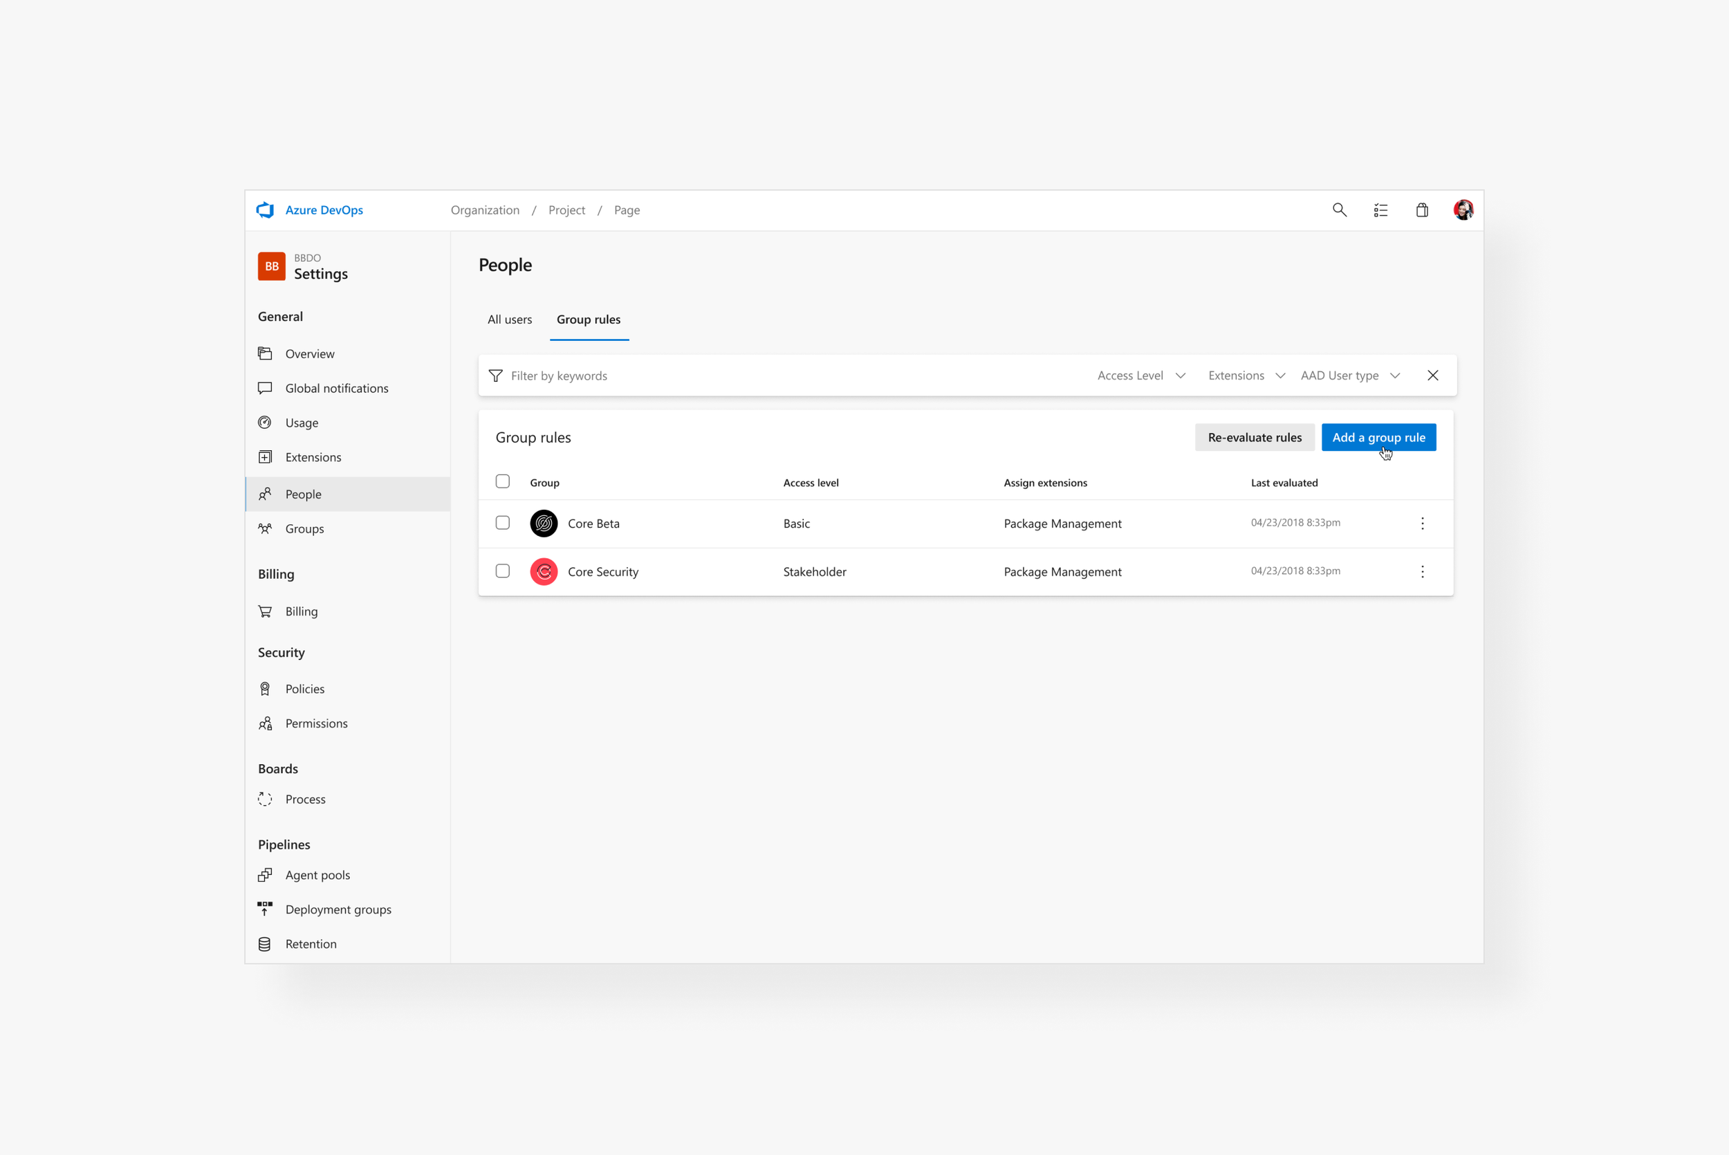Click the Permissions icon
Viewport: 1729px width, 1155px height.
point(265,723)
